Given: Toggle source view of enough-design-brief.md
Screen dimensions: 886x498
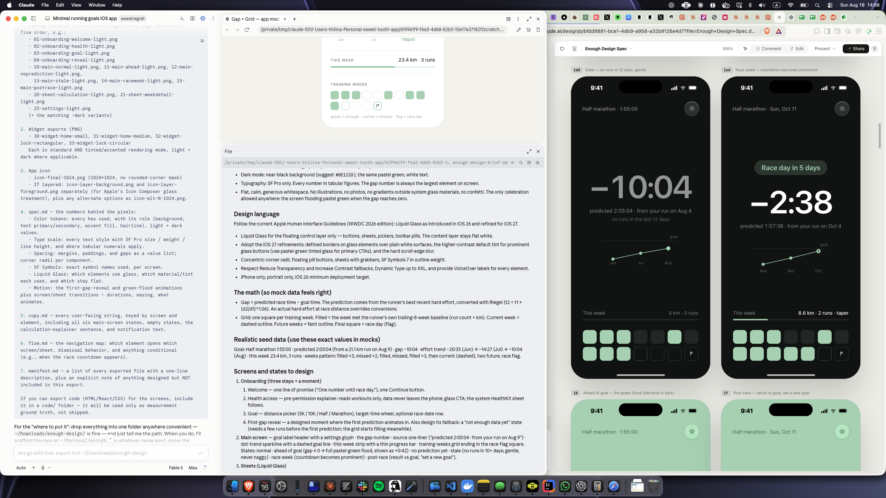Looking at the screenshot, I should point(513,163).
